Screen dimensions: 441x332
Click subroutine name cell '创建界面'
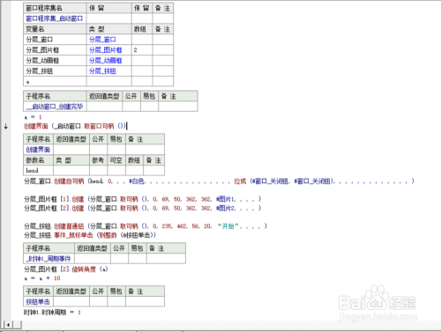pos(38,150)
